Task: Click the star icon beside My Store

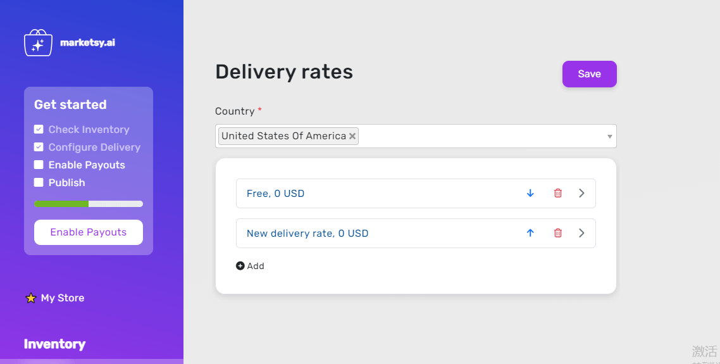Action: (31, 298)
